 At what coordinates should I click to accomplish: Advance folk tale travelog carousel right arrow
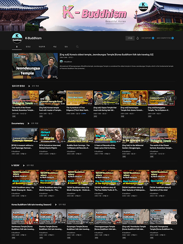[x=177, y=217]
